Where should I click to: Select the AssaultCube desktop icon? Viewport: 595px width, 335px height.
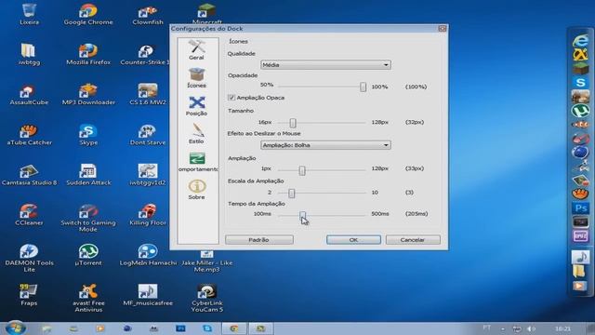pos(29,95)
